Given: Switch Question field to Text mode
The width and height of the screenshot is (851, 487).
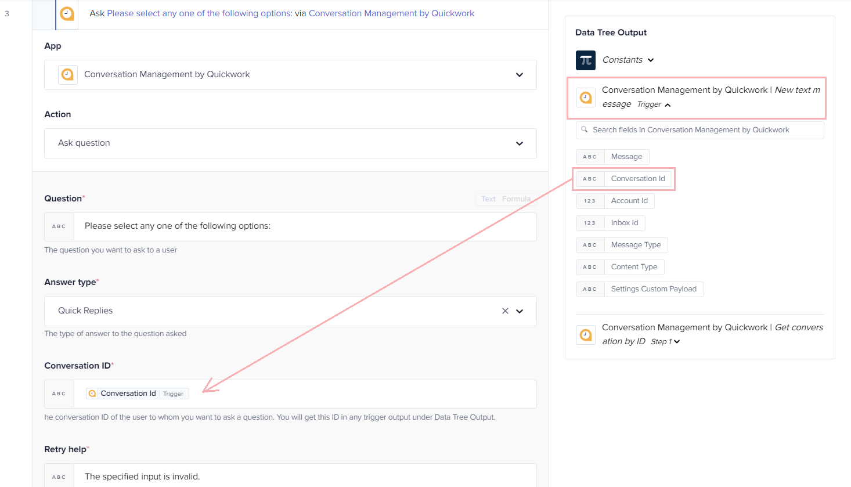Looking at the screenshot, I should point(488,199).
